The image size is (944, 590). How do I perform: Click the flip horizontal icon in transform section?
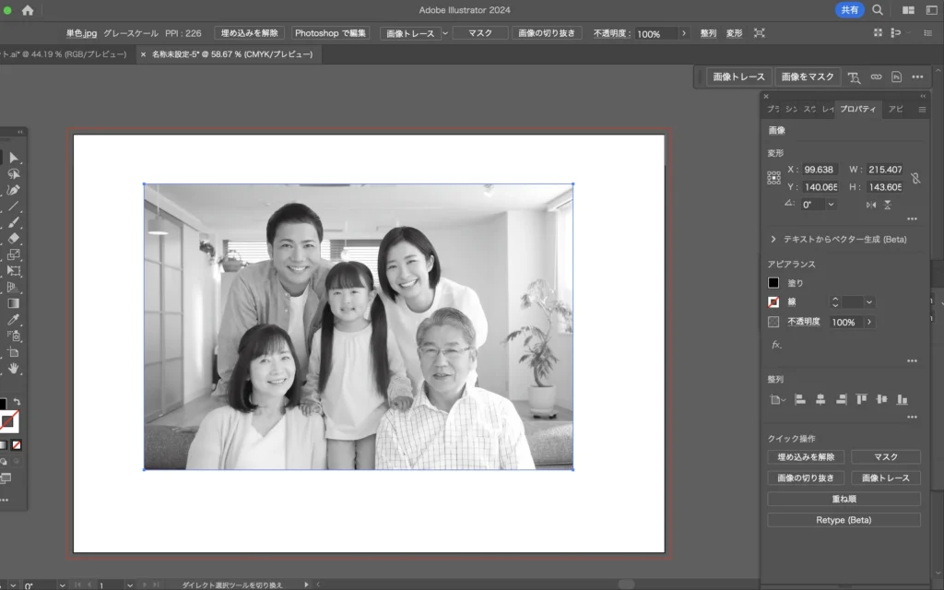[x=871, y=205]
